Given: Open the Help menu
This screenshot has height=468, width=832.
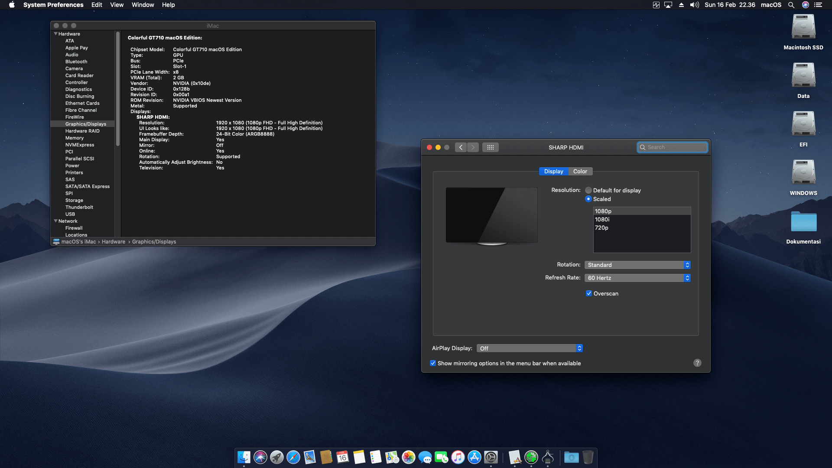Looking at the screenshot, I should pyautogui.click(x=169, y=5).
